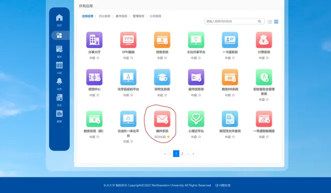Click pagination page 1 button
331x193 pixels.
pyautogui.click(x=176, y=153)
